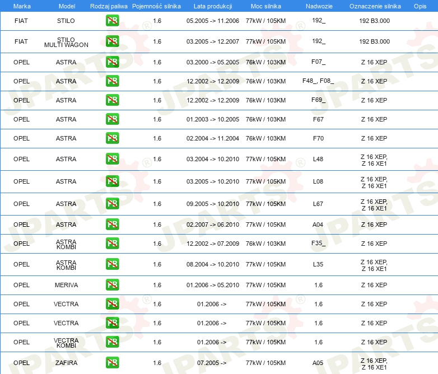This screenshot has height=374, width=438.
Task: Click the fuel icon in the Astra L48 row
Action: (112, 159)
